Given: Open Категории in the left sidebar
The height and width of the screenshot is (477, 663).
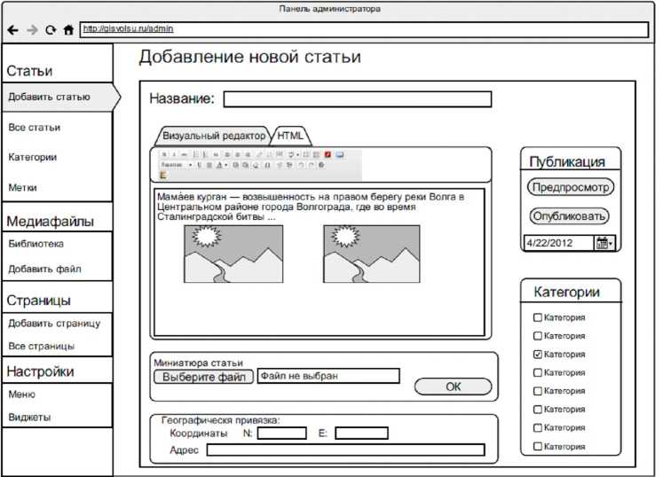Looking at the screenshot, I should (x=33, y=157).
